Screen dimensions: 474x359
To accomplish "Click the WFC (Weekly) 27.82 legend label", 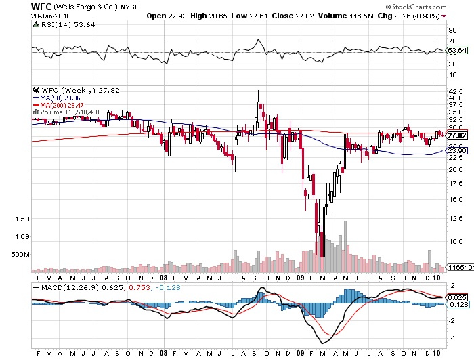I will [81, 91].
